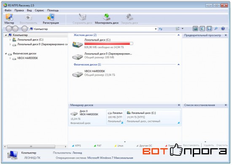The height and width of the screenshot is (165, 232).
Task: Toggle the recovery list panel icon
Action: (x=202, y=29)
